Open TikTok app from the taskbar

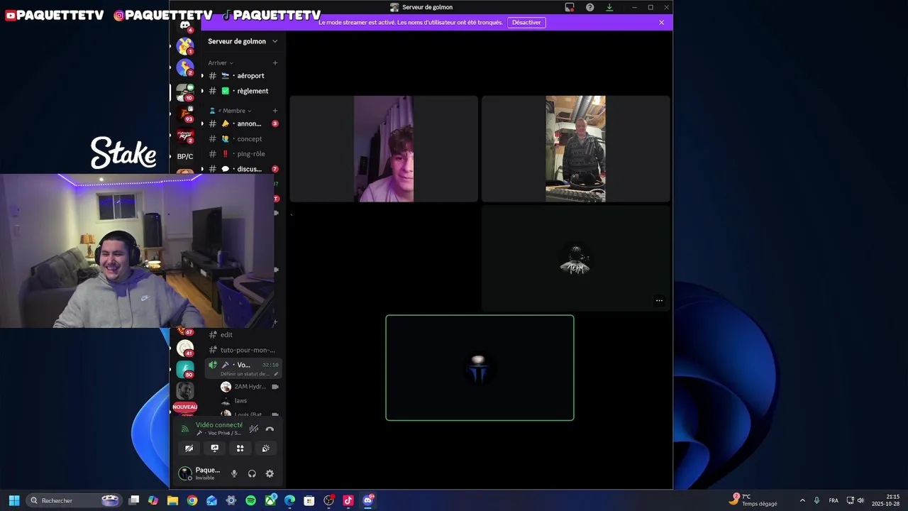(348, 500)
